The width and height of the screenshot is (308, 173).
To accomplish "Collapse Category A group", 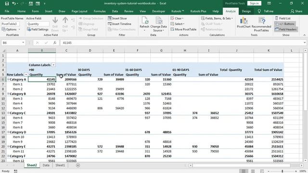I will [x=8, y=79].
